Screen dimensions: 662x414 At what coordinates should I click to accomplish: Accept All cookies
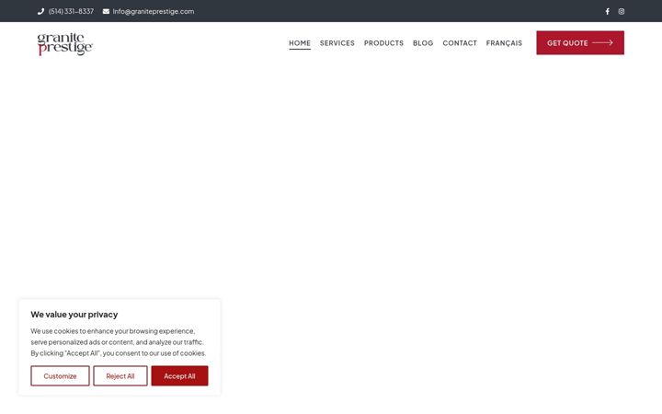pos(179,375)
